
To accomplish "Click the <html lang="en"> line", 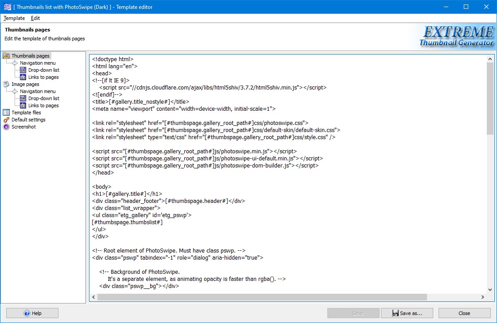I will coord(115,66).
